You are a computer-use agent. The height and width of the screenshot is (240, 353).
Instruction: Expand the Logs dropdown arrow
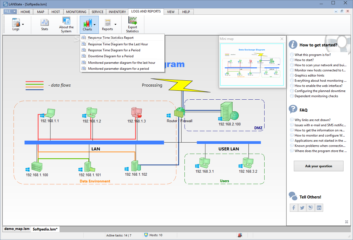click(23, 24)
